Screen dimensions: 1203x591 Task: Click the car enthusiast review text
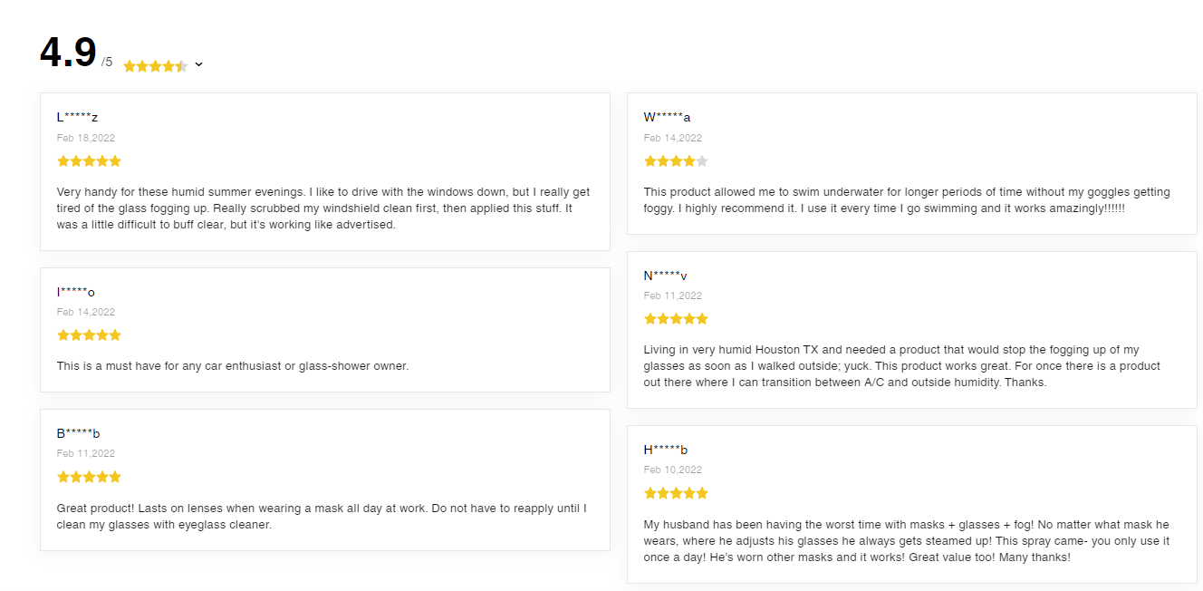pos(233,366)
